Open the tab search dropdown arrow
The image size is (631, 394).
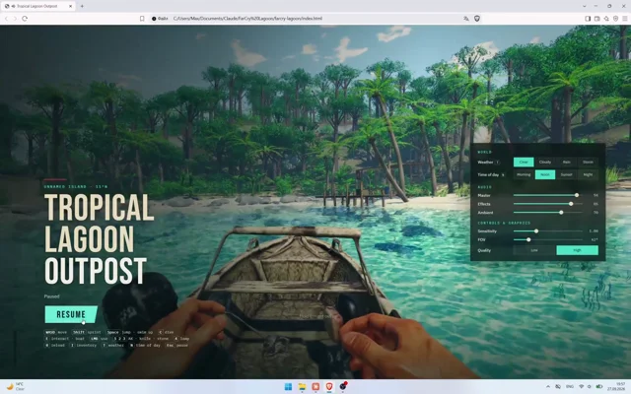[x=585, y=6]
